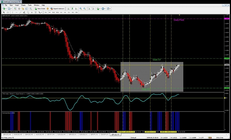Switch to the GBPJPY,M5 chart tab
This screenshot has height=140, width=231.
(51, 134)
